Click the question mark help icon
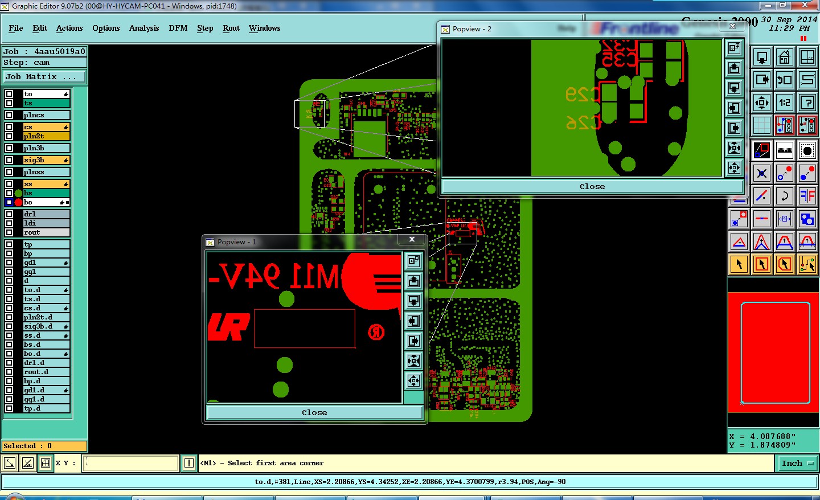Screen dimensions: 820x500 (807, 103)
